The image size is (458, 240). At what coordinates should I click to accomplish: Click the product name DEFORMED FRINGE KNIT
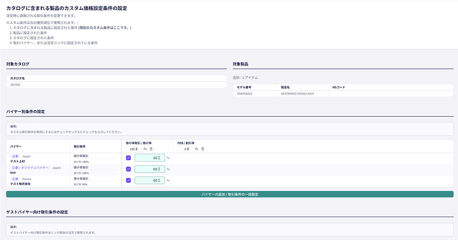pos(298,94)
